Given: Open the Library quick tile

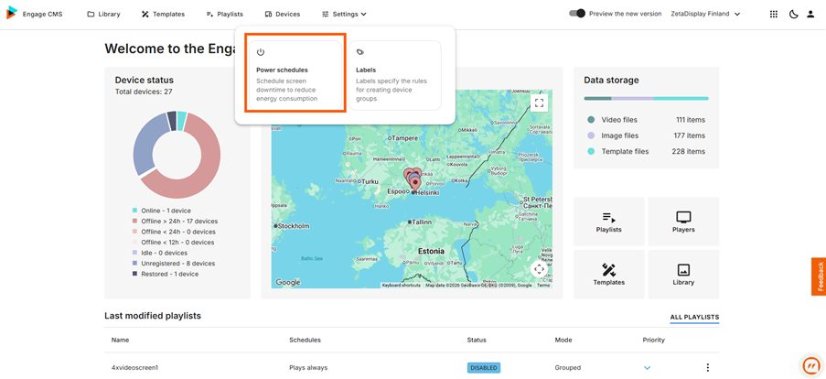Looking at the screenshot, I should tap(683, 274).
